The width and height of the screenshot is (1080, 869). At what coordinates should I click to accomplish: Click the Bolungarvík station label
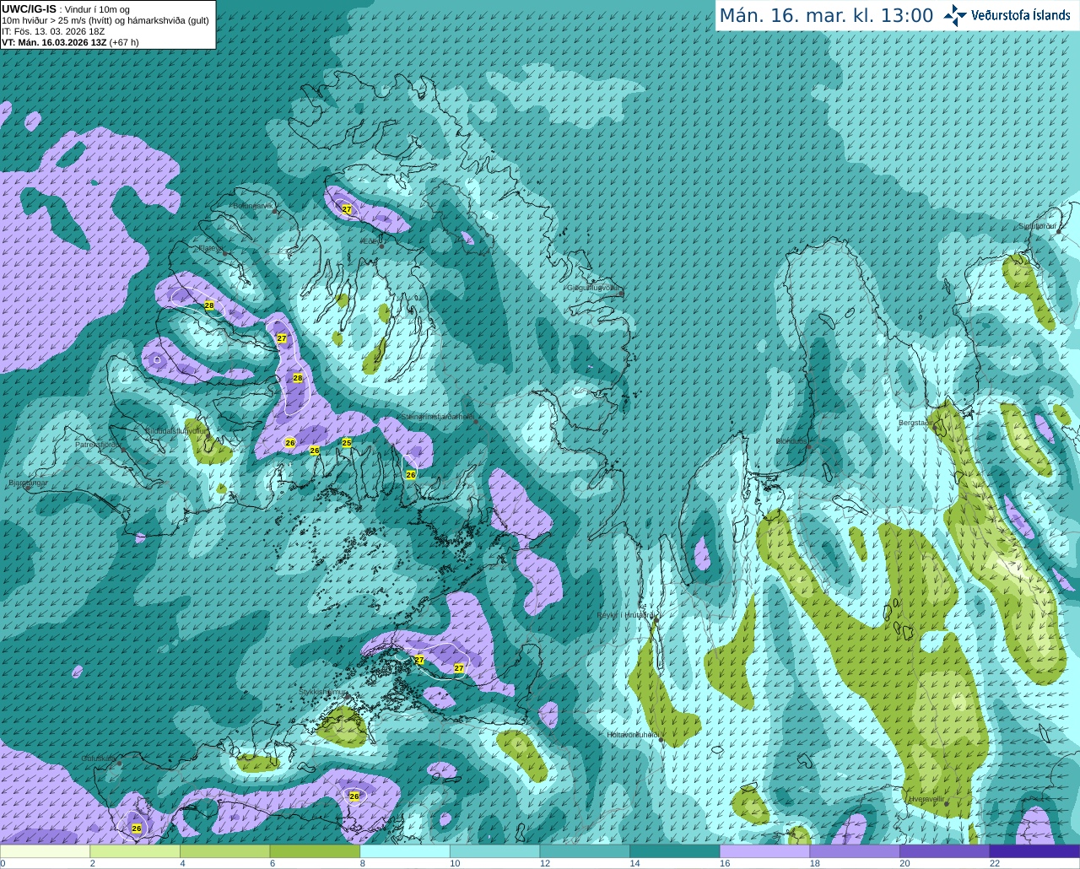point(253,206)
